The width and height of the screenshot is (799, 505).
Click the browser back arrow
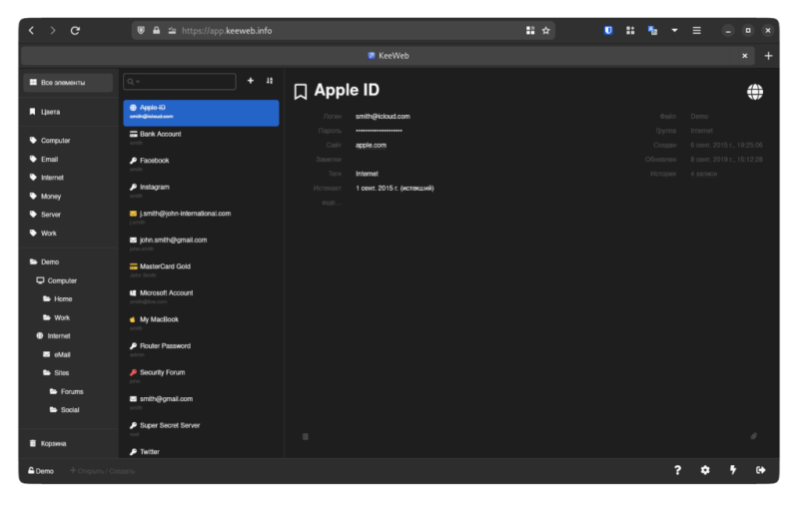coord(32,31)
